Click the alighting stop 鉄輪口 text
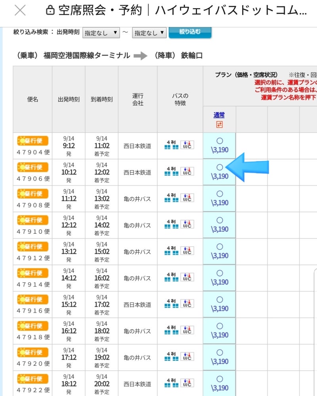Screen dimensions: 317x396 tap(192, 55)
